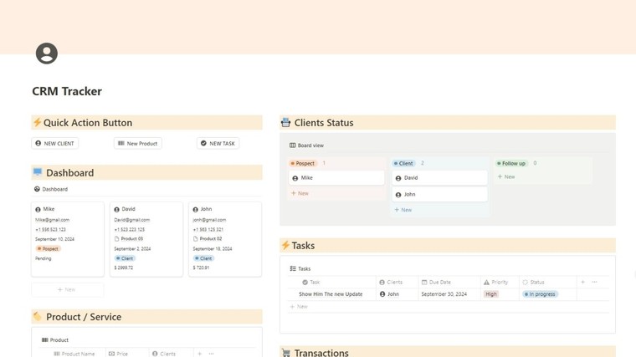Open more options dots in Product table header
The image size is (636, 357).
coord(212,354)
